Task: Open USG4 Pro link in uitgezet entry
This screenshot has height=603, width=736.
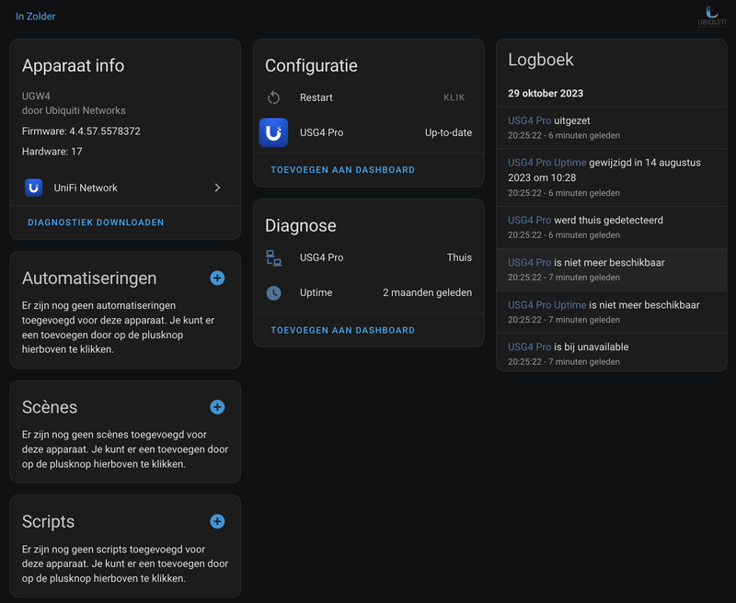Action: 529,120
